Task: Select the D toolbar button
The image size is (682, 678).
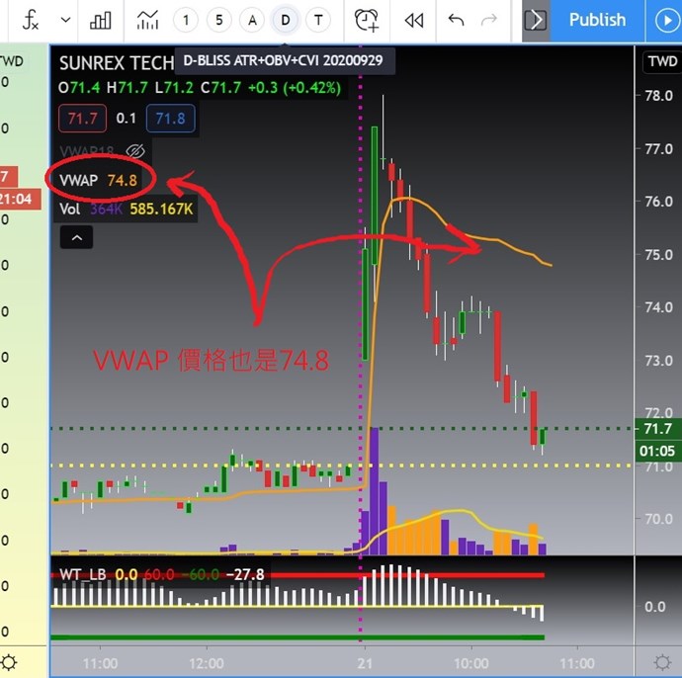Action: 286,20
